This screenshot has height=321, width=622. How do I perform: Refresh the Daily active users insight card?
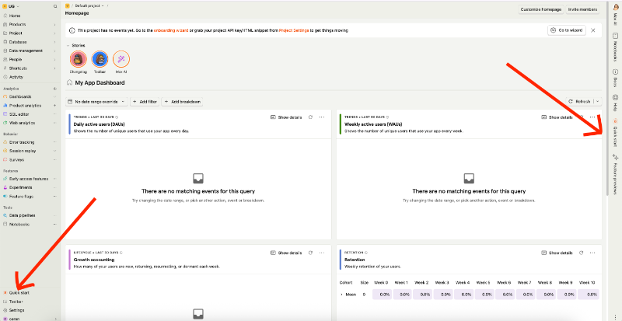310,117
